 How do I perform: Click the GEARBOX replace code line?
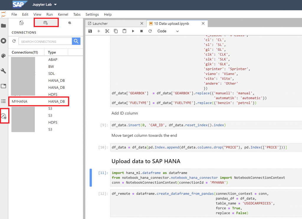183,93
